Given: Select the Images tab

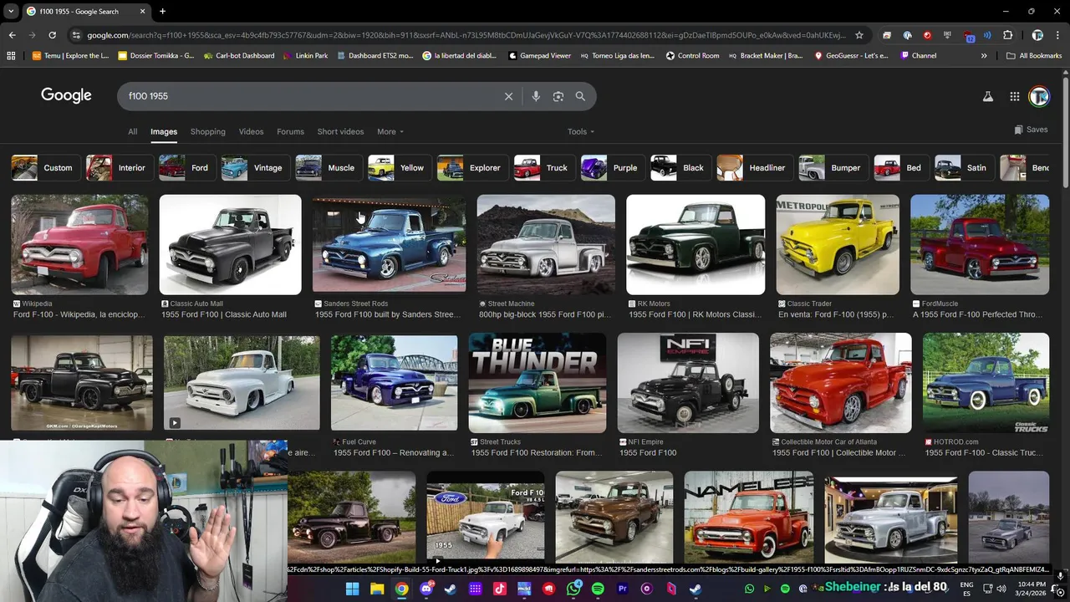Looking at the screenshot, I should (164, 131).
